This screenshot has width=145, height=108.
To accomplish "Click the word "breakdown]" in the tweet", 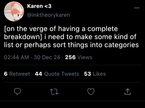I will coord(23,37).
